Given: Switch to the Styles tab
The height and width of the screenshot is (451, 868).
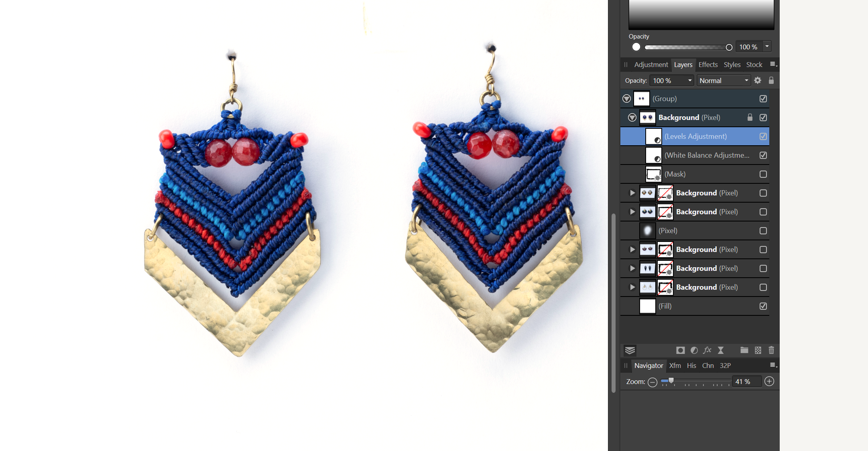Looking at the screenshot, I should [732, 65].
